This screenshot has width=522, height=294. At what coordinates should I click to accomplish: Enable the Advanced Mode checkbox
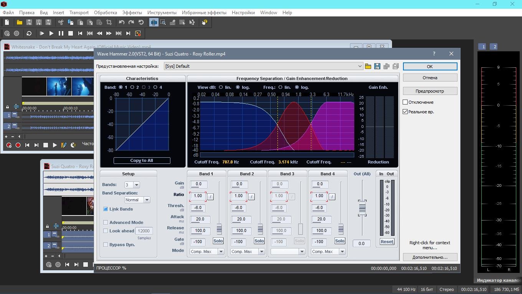pos(106,222)
